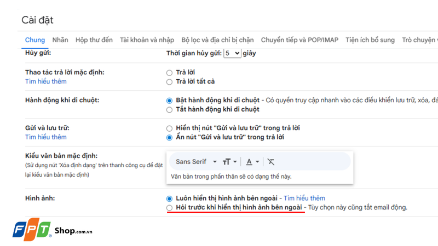438x246 pixels.
Task: Select 'Luôn hiển thị hình ảnh bên ngoài'
Action: [169, 199]
